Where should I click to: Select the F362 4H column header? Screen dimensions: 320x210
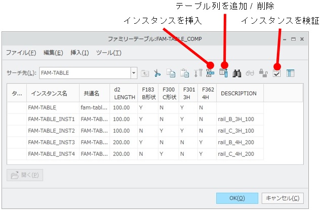(207, 93)
